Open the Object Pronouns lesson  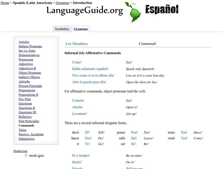pyautogui.click(x=30, y=73)
